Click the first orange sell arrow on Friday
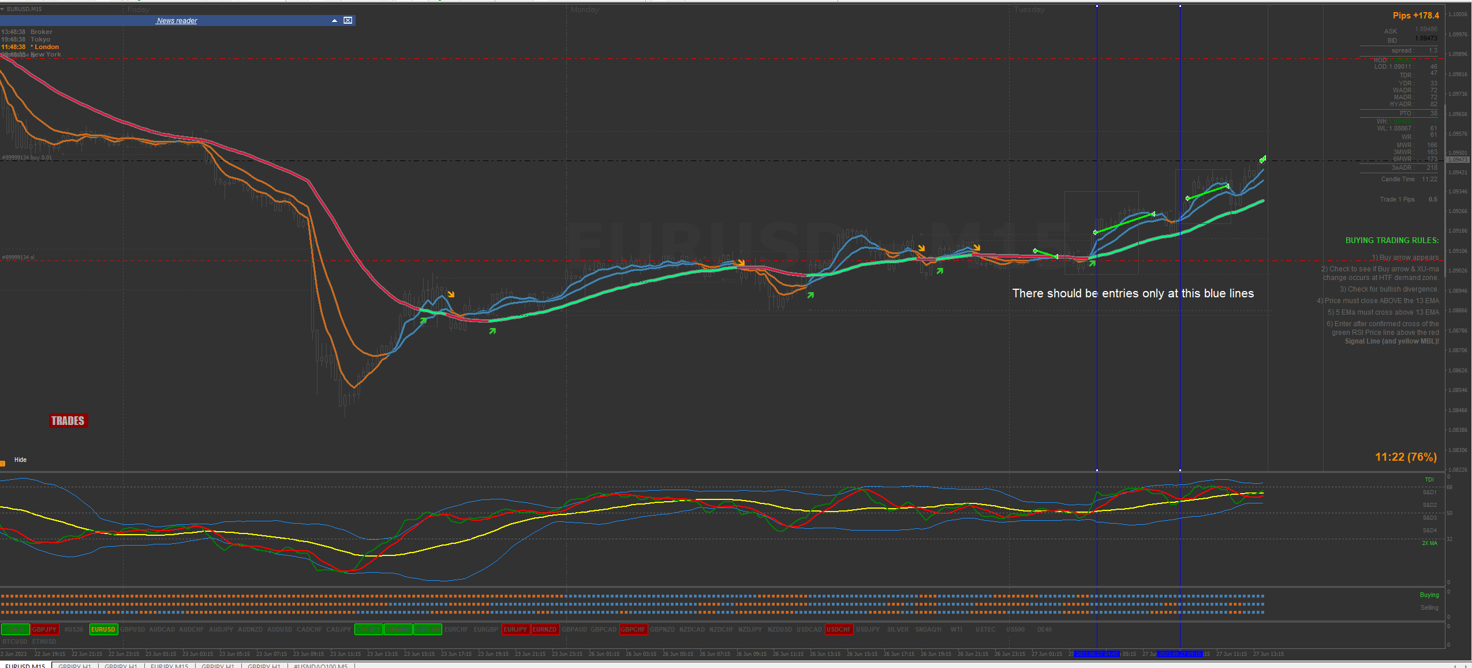Viewport: 1472px width, 668px height. click(x=451, y=294)
